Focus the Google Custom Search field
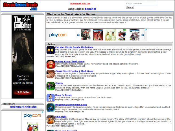Viewport: 175px width, 131px height. pyautogui.click(x=141, y=4)
